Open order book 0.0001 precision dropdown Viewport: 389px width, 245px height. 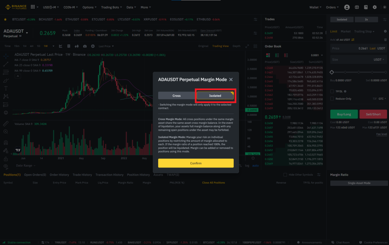pos(317,55)
